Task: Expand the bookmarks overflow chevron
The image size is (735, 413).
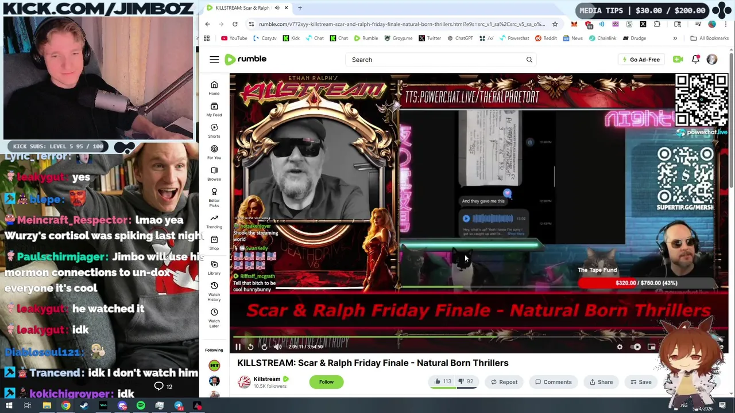Action: (675, 38)
